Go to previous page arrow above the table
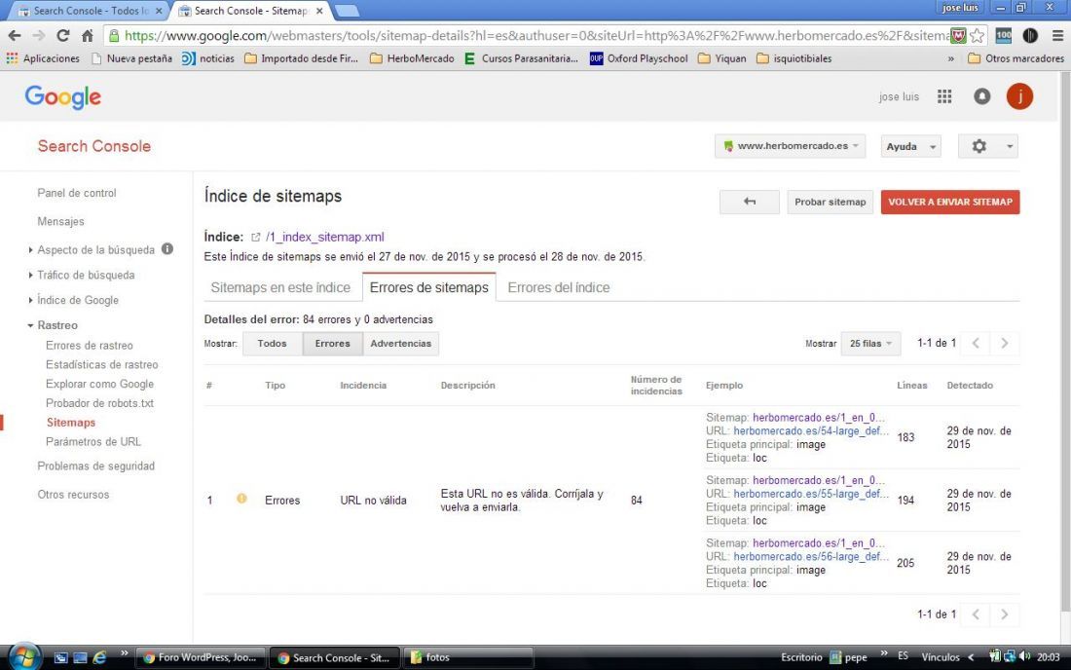 point(976,344)
